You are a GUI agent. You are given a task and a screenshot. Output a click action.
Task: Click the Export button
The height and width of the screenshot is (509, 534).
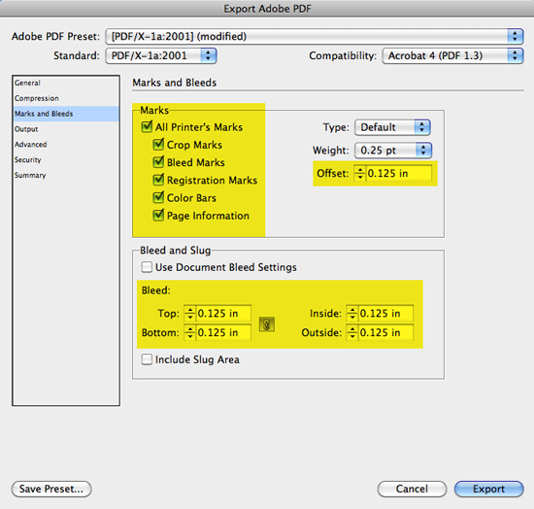(488, 489)
